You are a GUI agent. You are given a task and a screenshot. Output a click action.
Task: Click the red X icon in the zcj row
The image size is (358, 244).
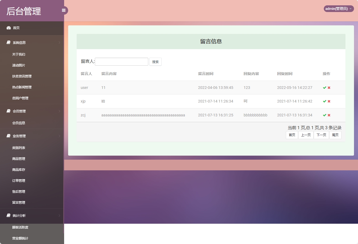[329, 115]
